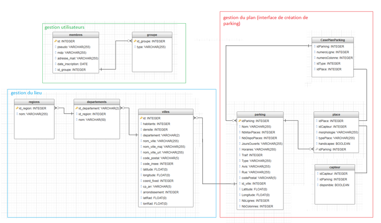Click the 'gestion utilisateurs' group label

click(x=64, y=27)
